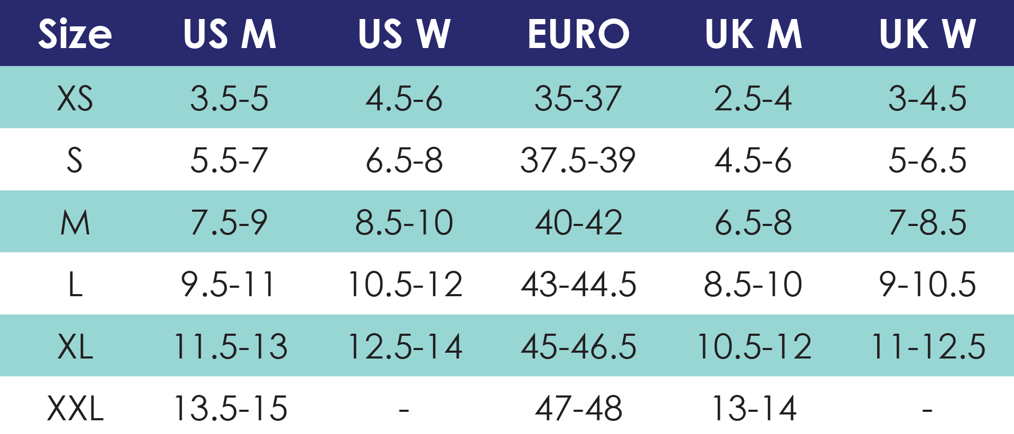The height and width of the screenshot is (434, 1014).
Task: Select the dash in XXL US W cell
Action: click(404, 409)
